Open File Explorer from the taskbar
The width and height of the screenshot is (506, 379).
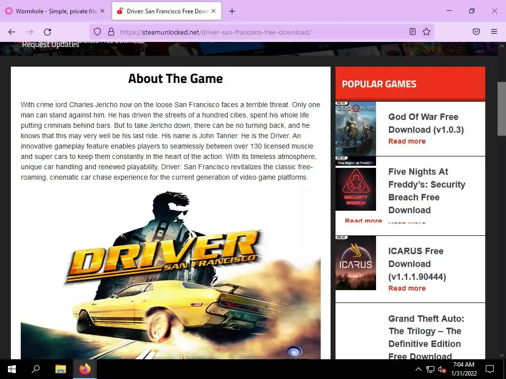point(60,369)
